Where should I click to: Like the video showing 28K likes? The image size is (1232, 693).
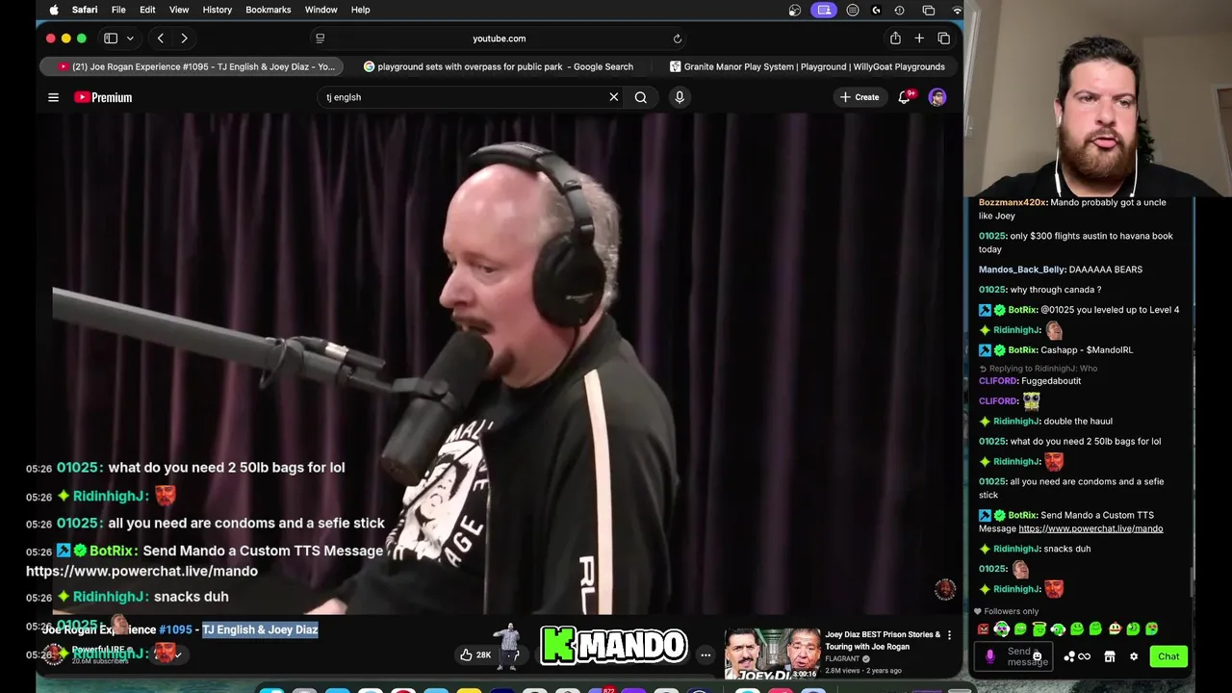[x=474, y=655]
